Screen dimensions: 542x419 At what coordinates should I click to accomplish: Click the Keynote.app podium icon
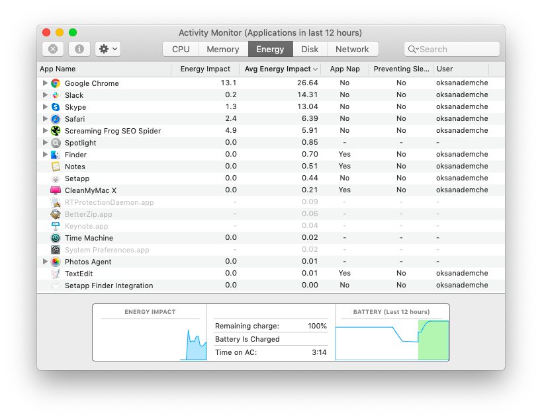coord(56,226)
